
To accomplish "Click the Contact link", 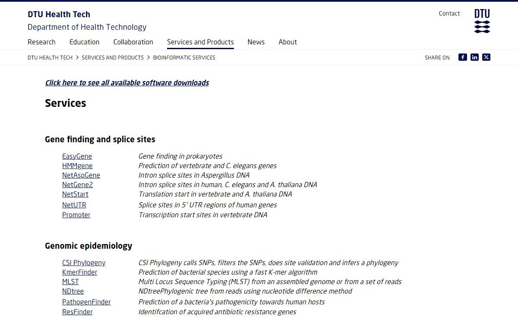I will (449, 13).
